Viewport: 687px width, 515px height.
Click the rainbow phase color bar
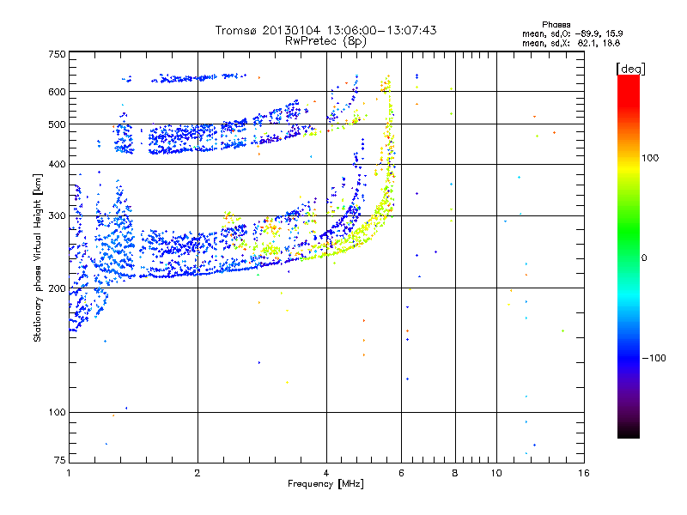coord(629,256)
